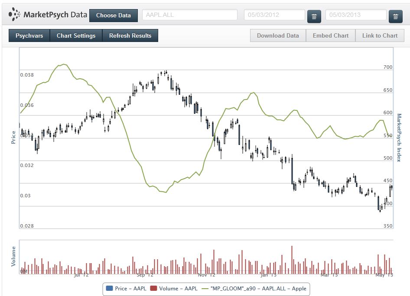The image size is (410, 296).
Task: Toggle the 'Price - AAPL' series label
Action: point(130,288)
